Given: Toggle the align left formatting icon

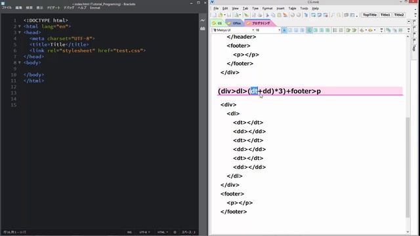Looking at the screenshot, I should point(309,30).
